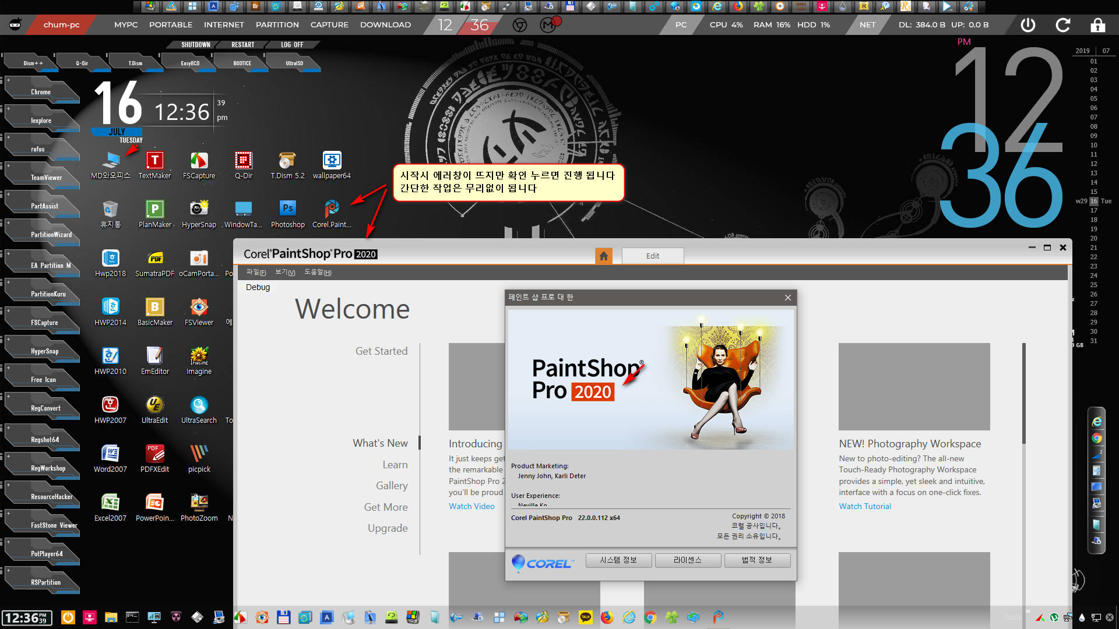Viewport: 1119px width, 629px height.
Task: Select Gallery in the Welcome sidebar
Action: click(x=392, y=486)
